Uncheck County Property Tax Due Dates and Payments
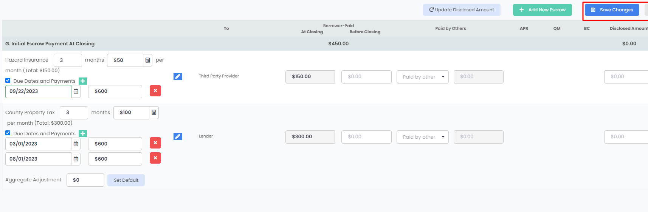This screenshot has width=648, height=212. [x=8, y=133]
